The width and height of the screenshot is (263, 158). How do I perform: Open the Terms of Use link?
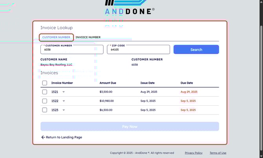pos(218,153)
